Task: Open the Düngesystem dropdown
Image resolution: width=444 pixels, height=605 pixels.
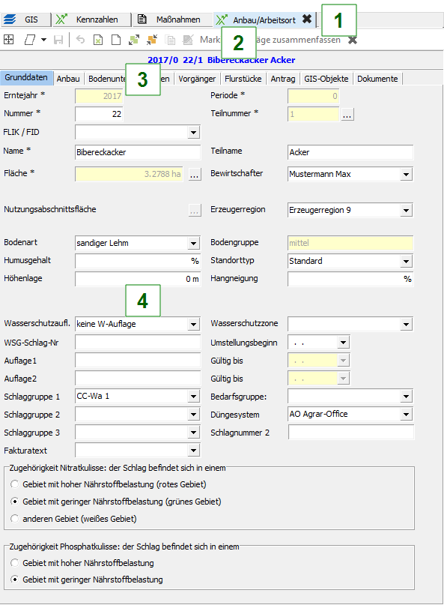Action: click(405, 413)
